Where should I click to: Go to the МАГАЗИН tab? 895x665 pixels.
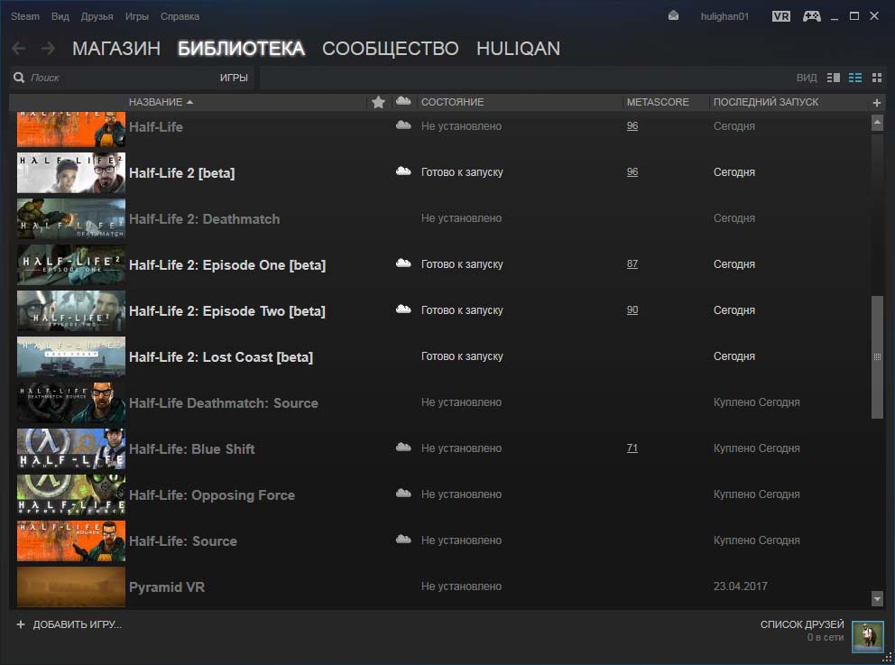(x=116, y=49)
